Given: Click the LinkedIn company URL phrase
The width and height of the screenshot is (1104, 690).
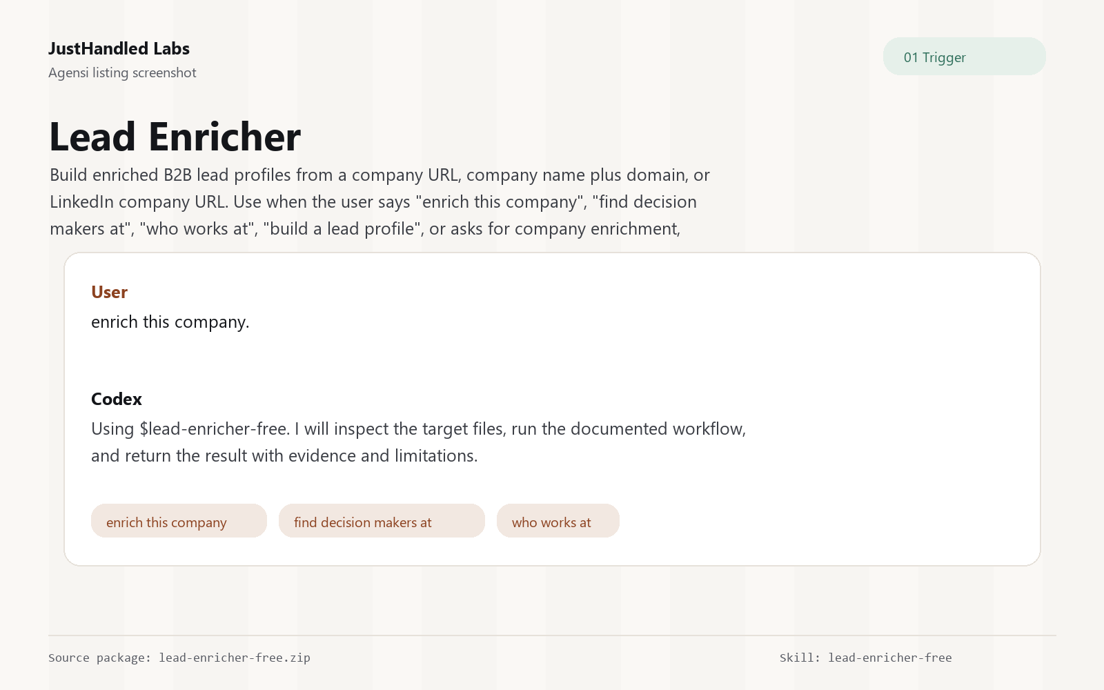Looking at the screenshot, I should click(139, 202).
